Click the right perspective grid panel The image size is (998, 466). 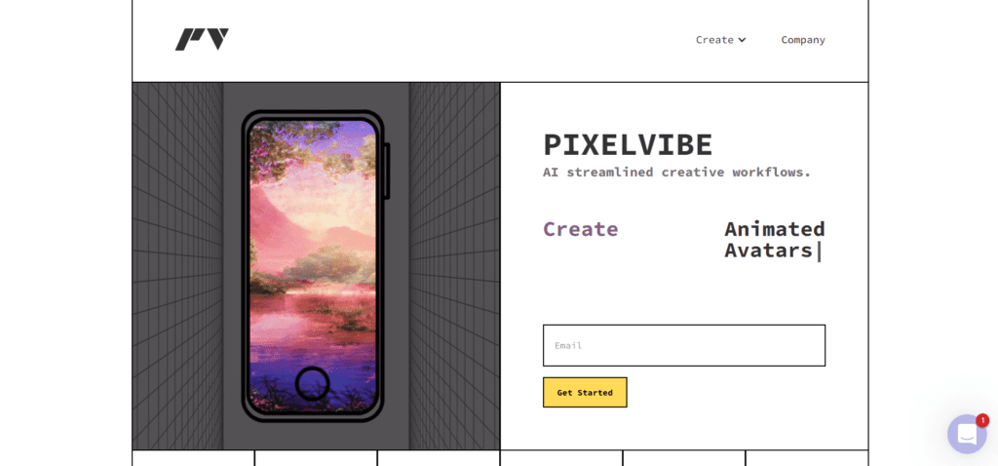point(454,266)
